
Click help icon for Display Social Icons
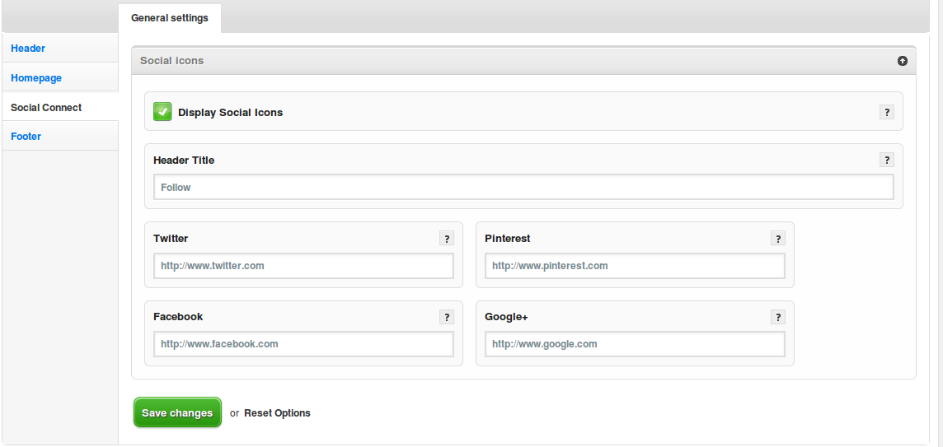coord(887,113)
